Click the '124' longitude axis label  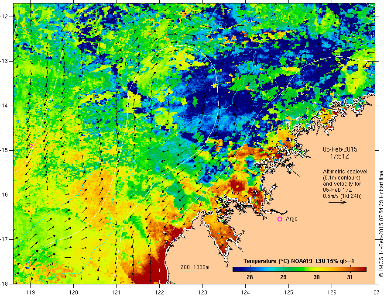point(246,292)
